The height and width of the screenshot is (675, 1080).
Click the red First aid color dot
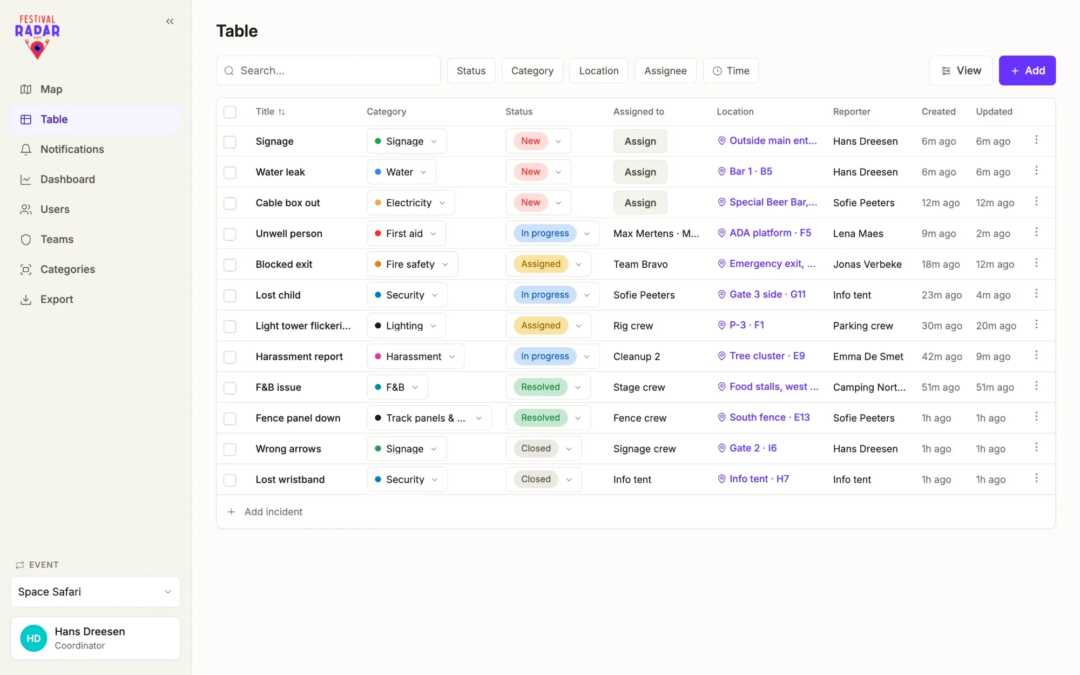(378, 233)
